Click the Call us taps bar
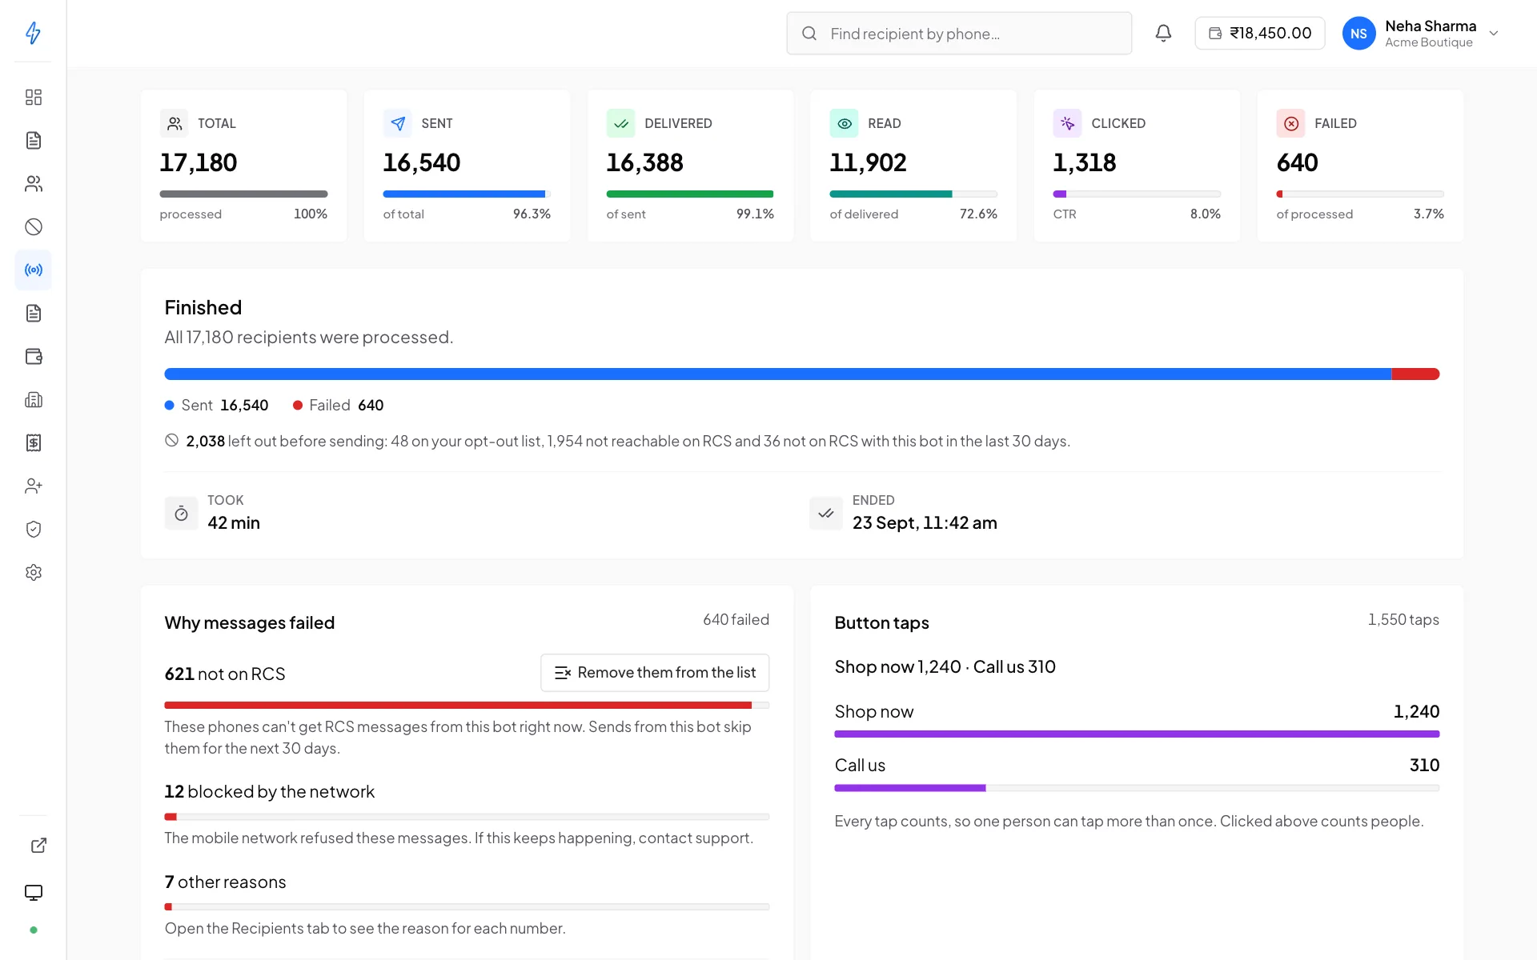Viewport: 1537px width, 960px height. (x=1137, y=788)
